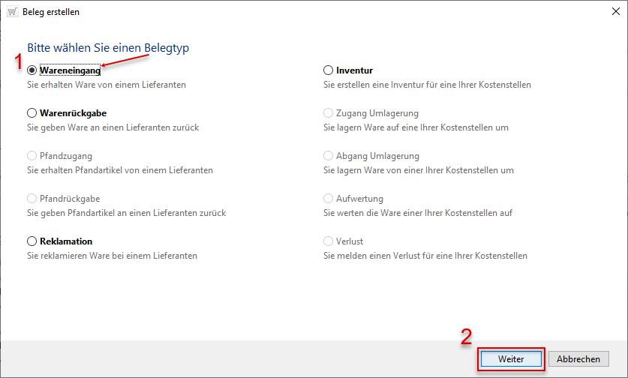Click the Inventur description text
Image resolution: width=628 pixels, height=378 pixels.
[x=427, y=85]
